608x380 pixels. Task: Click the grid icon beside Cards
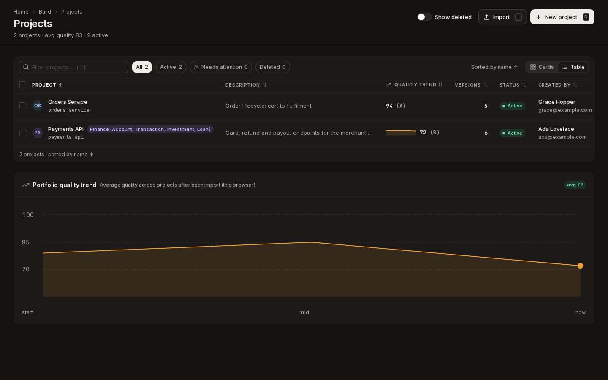tap(533, 67)
